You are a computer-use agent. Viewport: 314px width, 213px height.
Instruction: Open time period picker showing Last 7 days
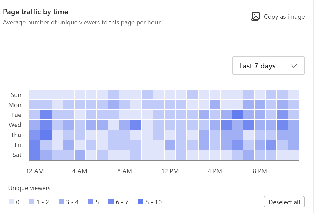(268, 65)
